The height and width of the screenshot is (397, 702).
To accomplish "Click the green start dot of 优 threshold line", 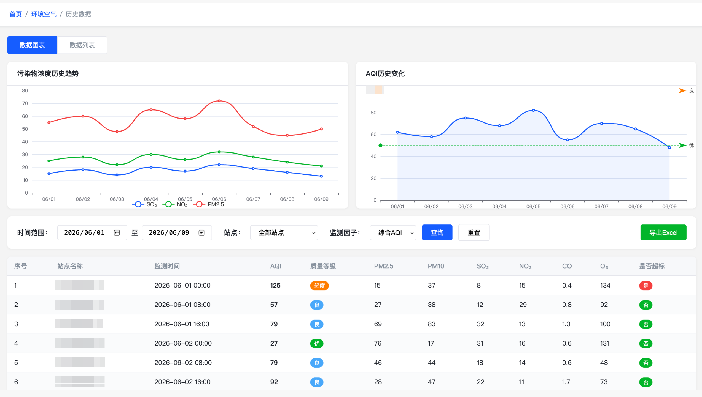I will tap(380, 146).
